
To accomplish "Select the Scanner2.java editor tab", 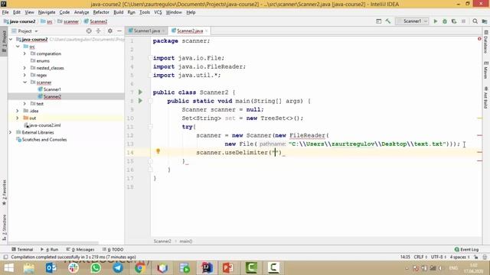I will (x=189, y=31).
